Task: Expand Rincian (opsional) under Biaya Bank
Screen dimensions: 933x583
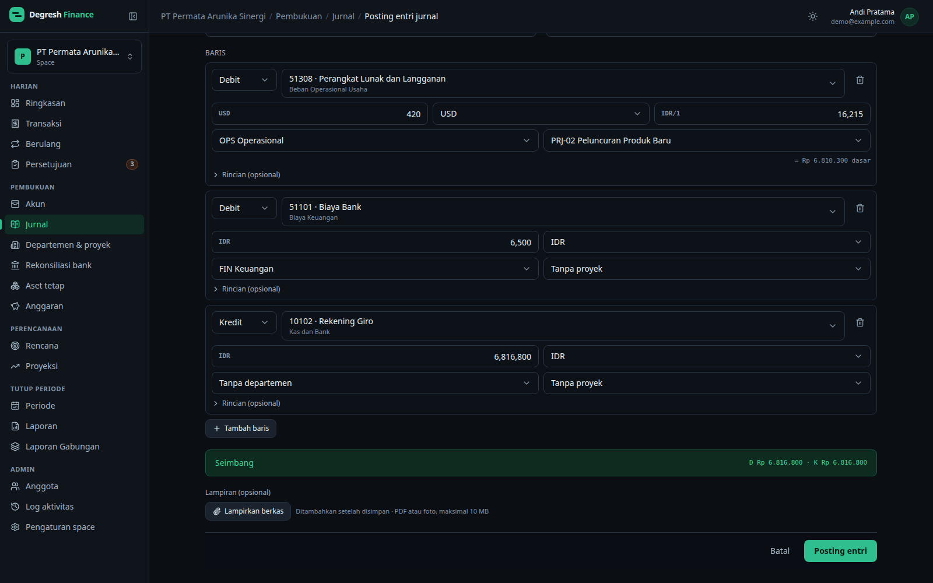Action: point(247,289)
